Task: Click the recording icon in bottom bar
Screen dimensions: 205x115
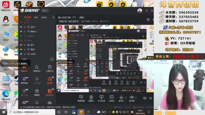Action: [145, 98]
